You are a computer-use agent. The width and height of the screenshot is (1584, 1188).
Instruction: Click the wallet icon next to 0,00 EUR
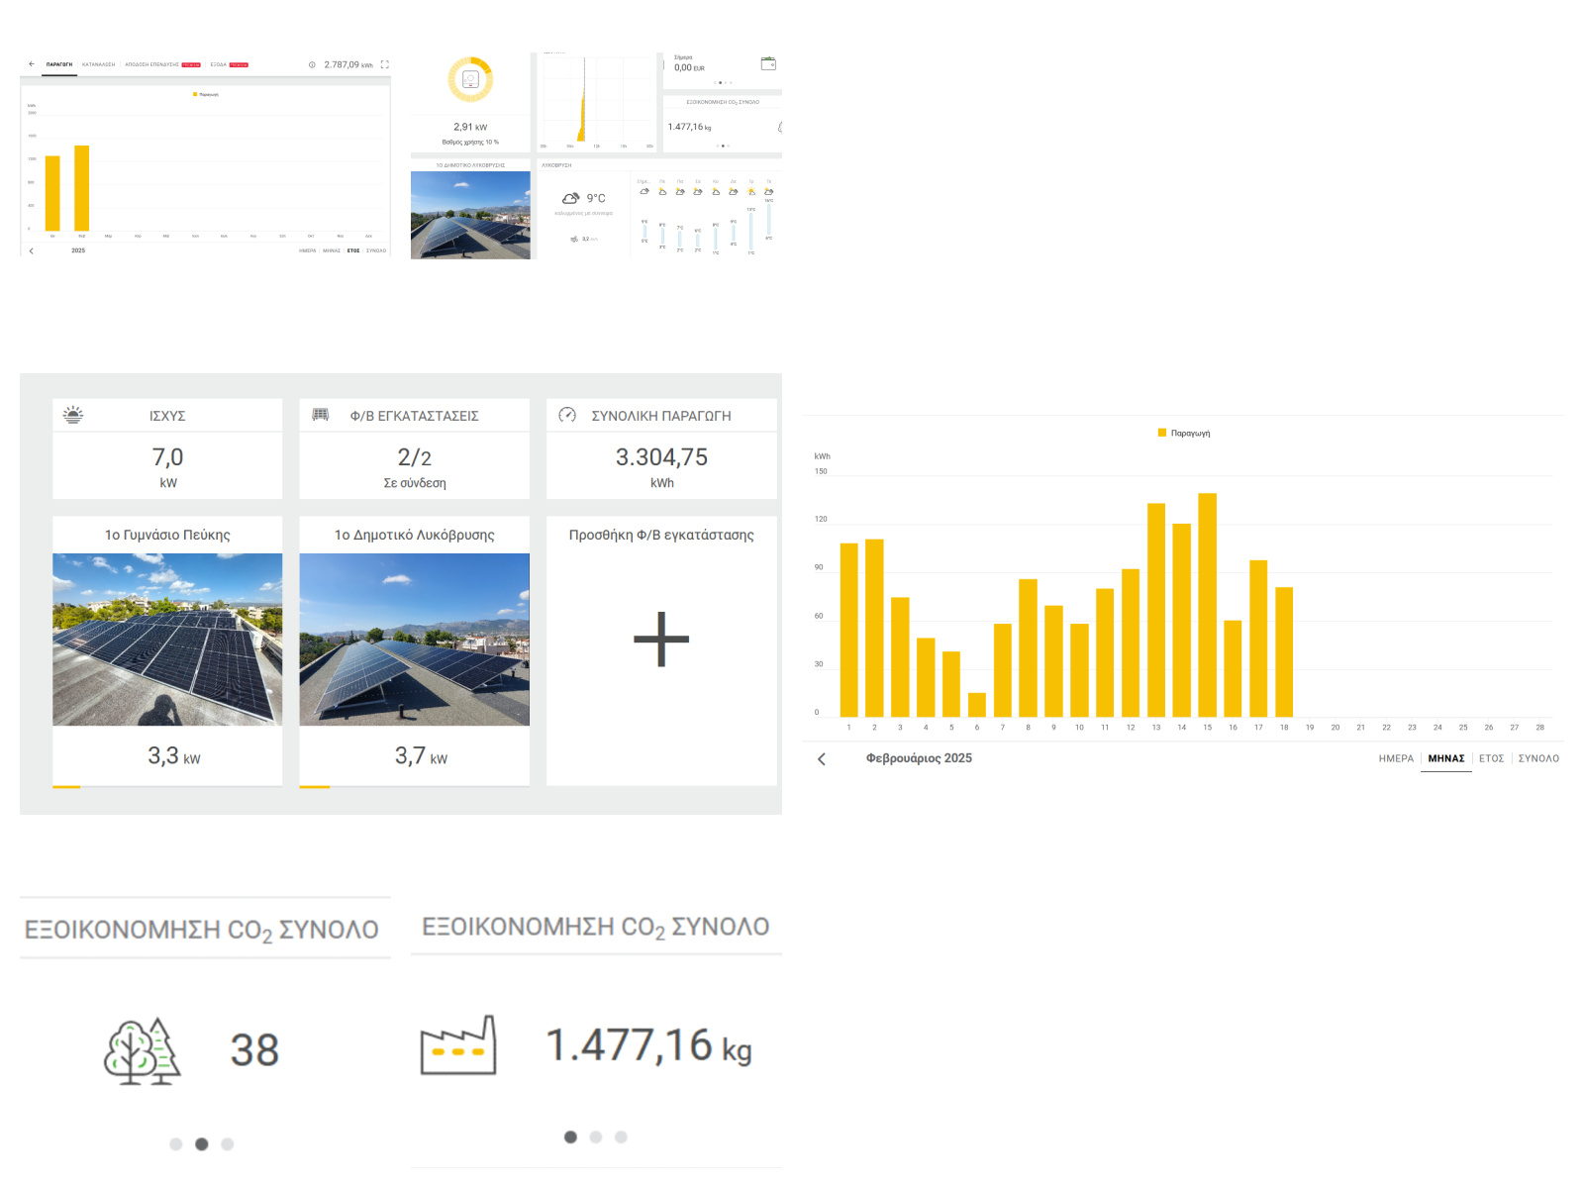(x=768, y=63)
